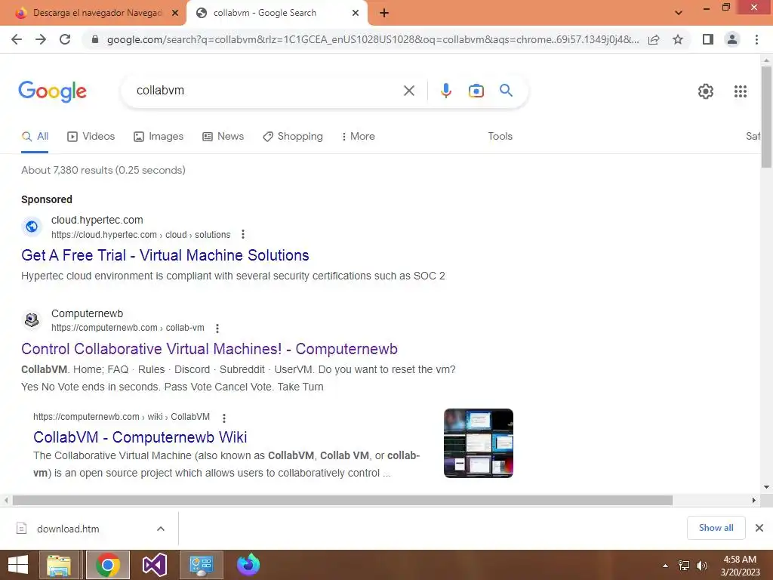773x580 pixels.
Task: Bookmark this page with star icon
Action: click(678, 39)
